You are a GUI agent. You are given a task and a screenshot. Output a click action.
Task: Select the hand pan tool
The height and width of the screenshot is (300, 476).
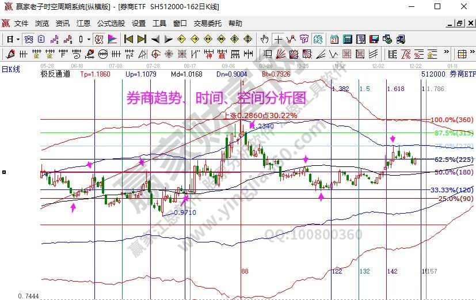click(265, 39)
